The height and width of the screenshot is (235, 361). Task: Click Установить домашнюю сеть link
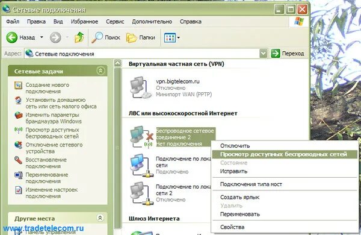[61, 103]
